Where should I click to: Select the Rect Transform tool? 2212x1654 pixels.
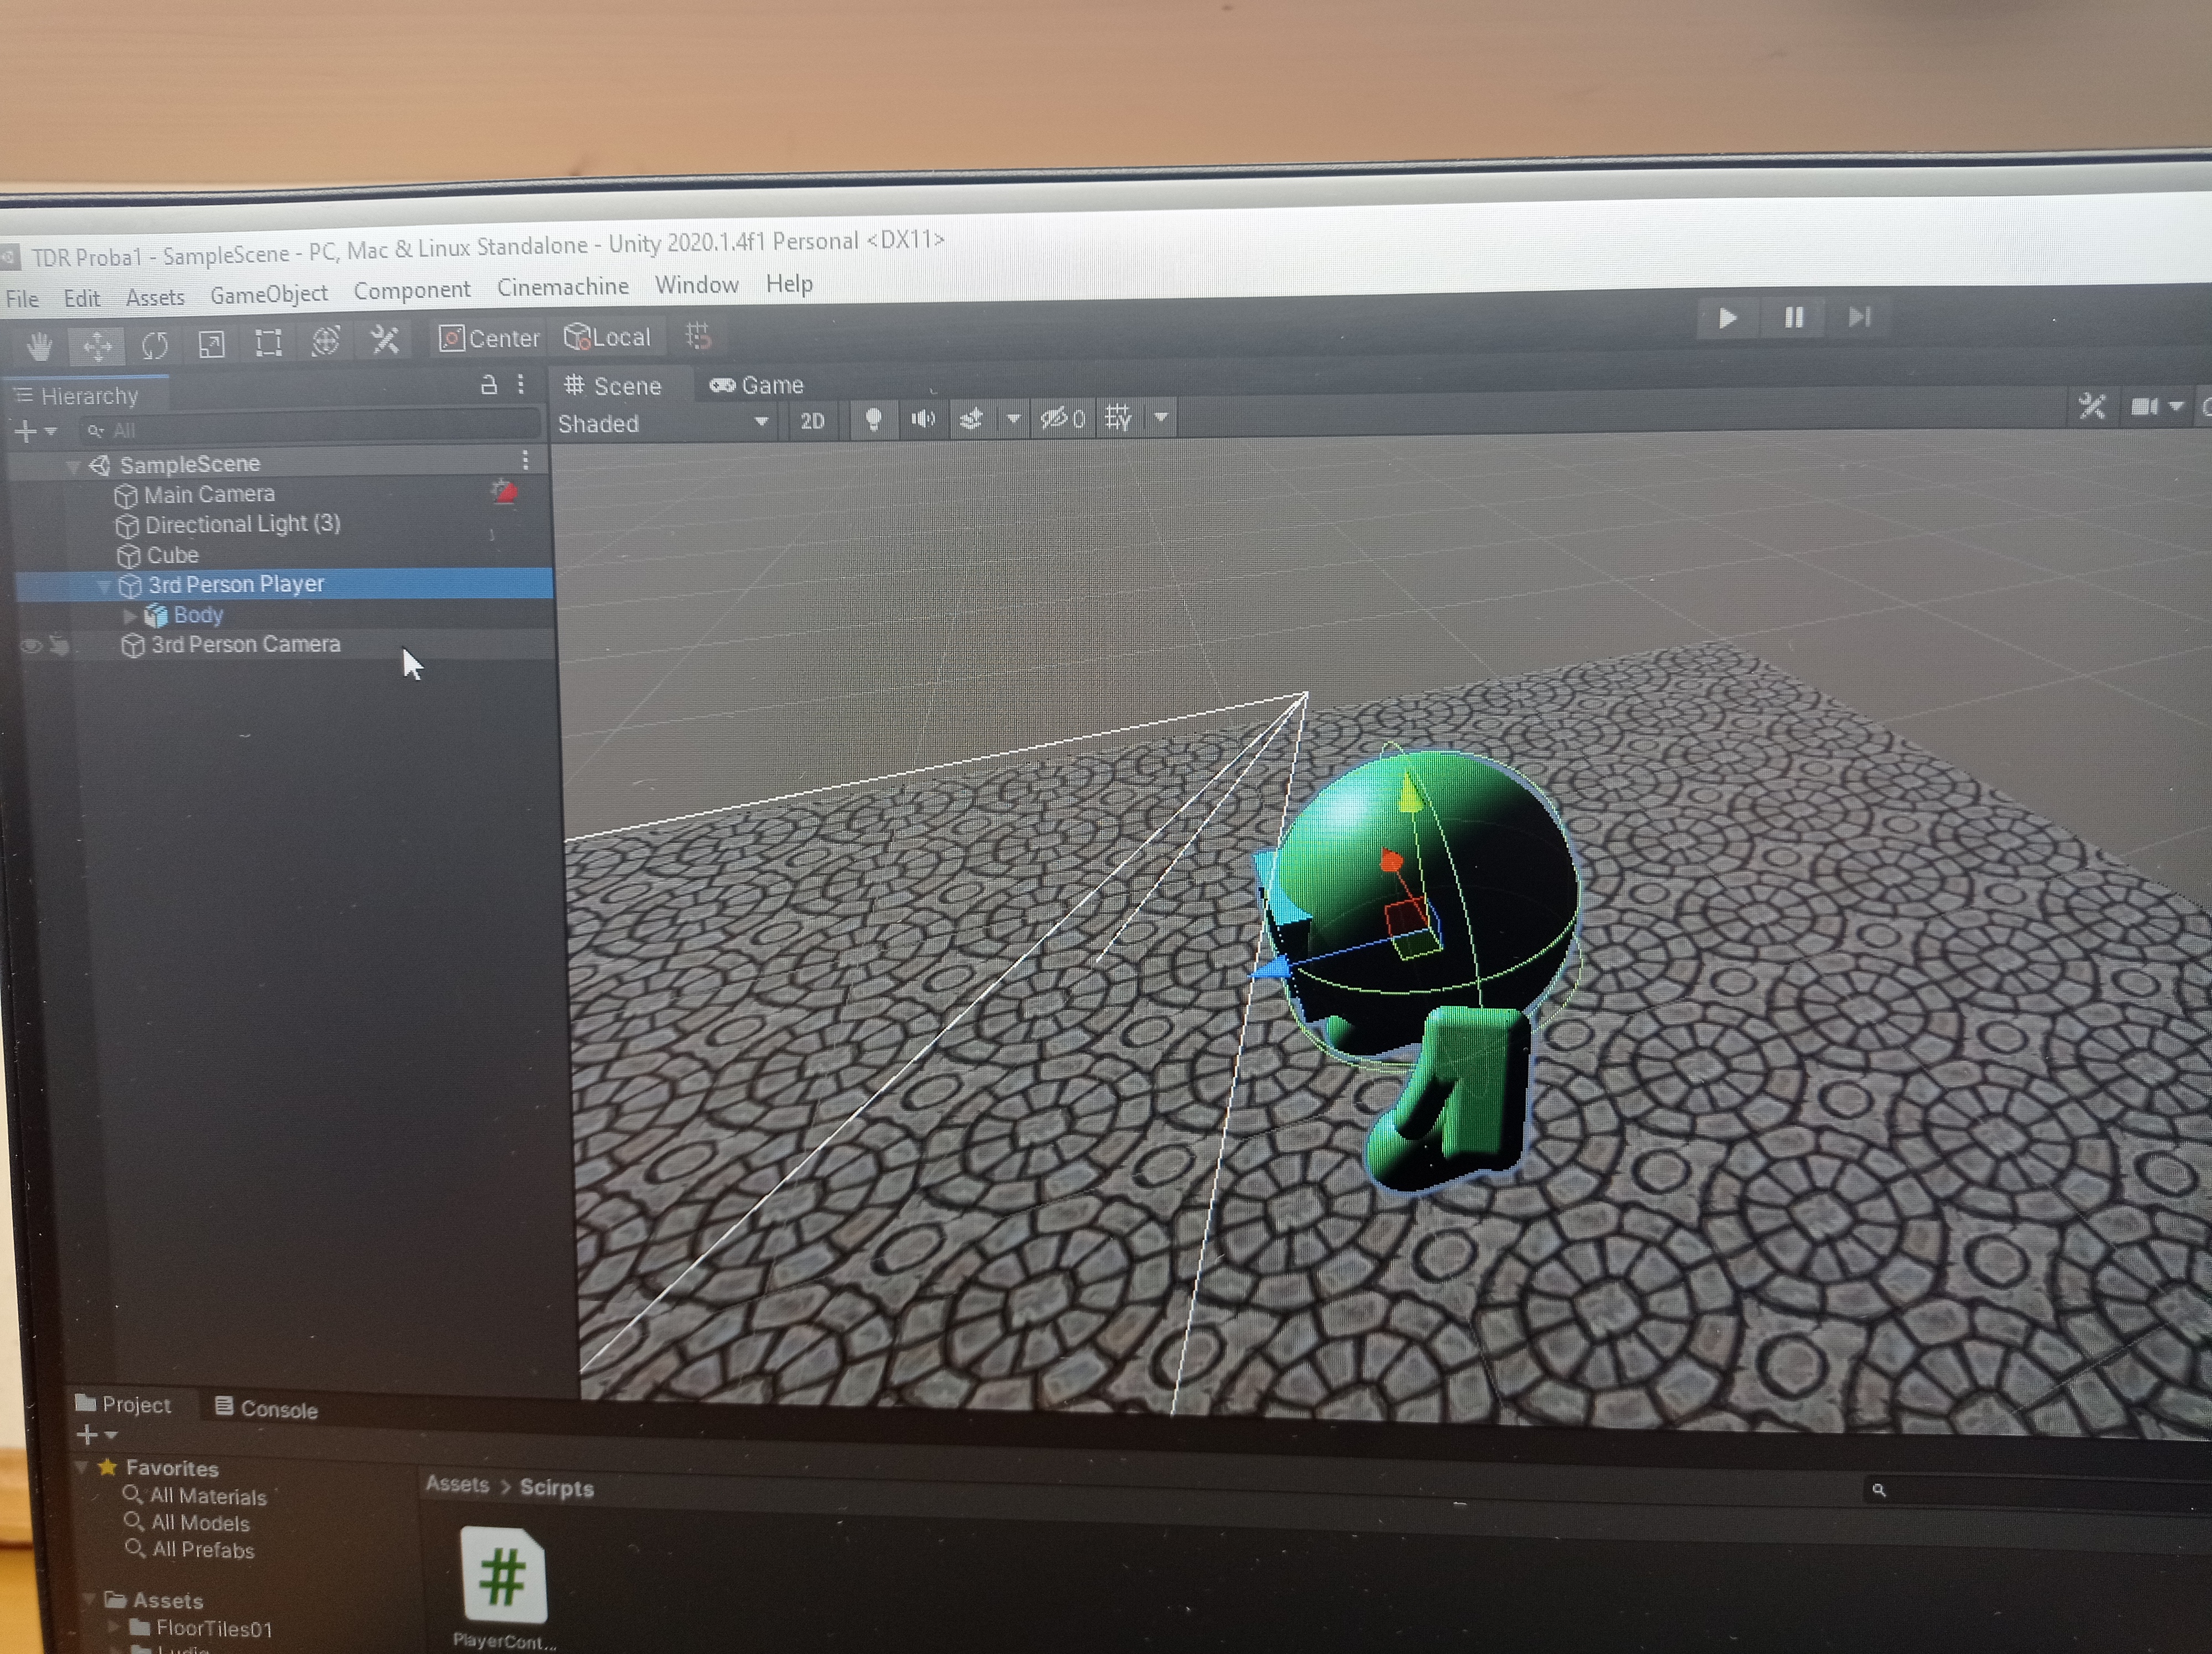click(268, 343)
